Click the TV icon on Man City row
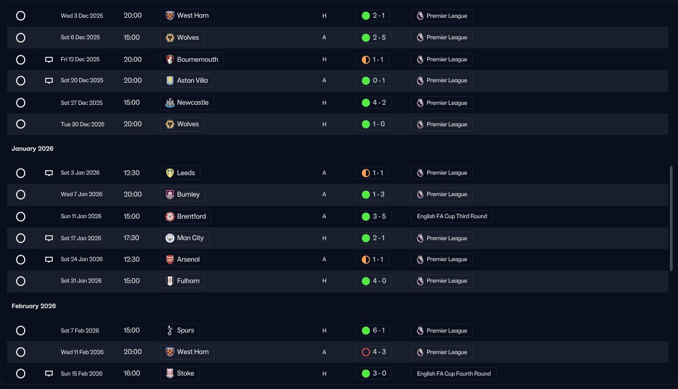The width and height of the screenshot is (678, 389). pos(49,238)
